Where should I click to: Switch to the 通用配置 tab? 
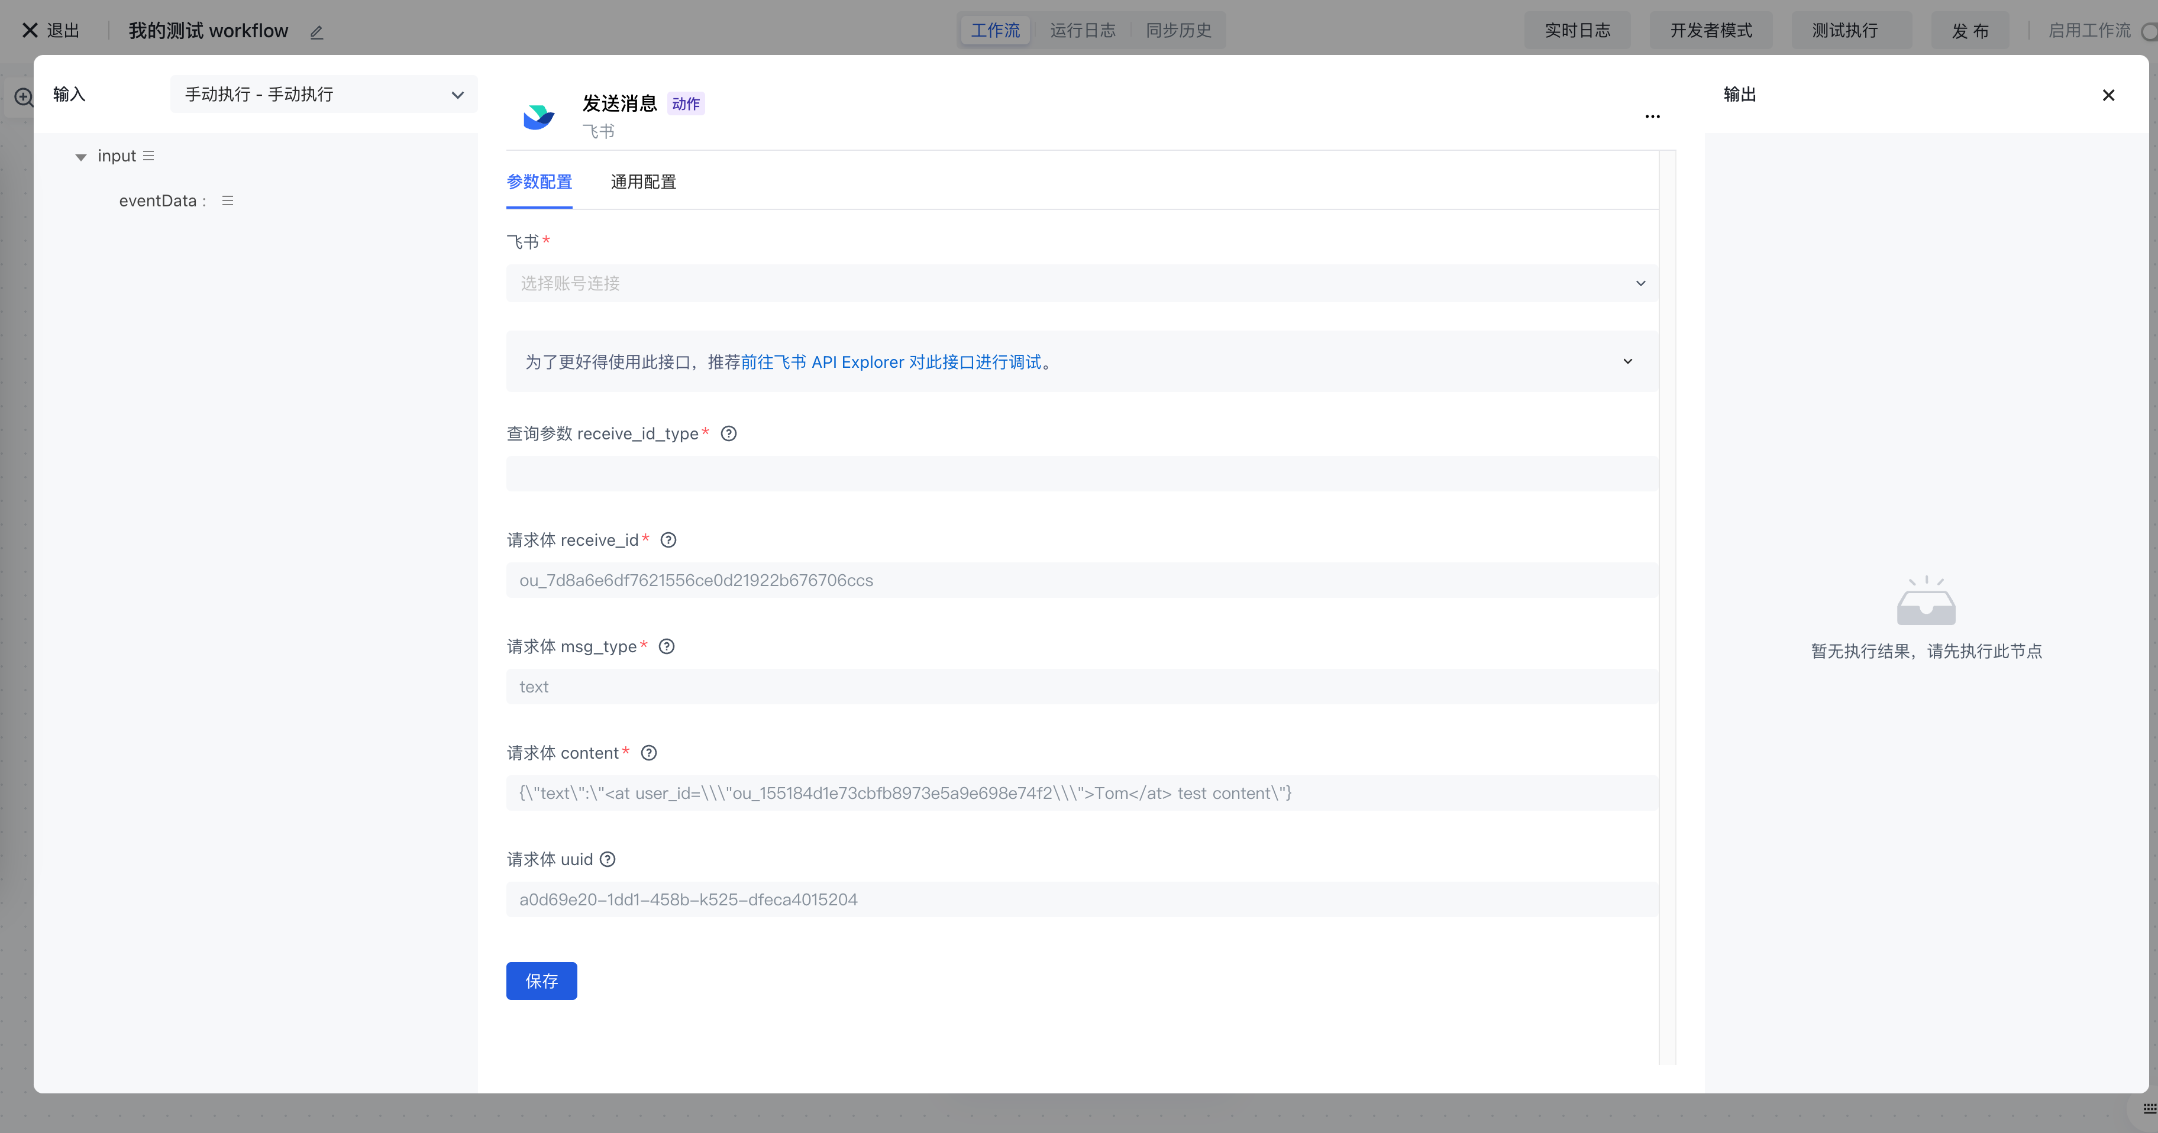(642, 182)
